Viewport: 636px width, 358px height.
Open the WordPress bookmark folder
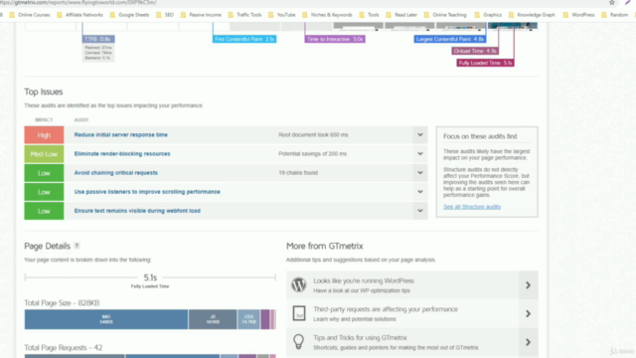click(578, 15)
